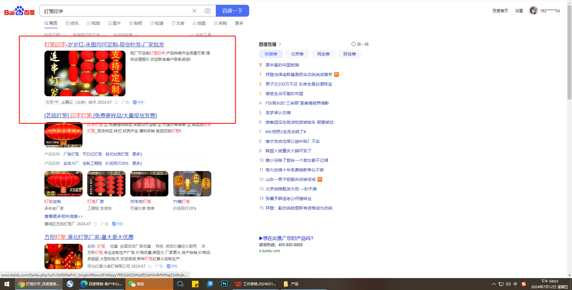The height and width of the screenshot is (290, 572).
Task: Open the 广告灯笼 product name link
Action: (x=71, y=154)
